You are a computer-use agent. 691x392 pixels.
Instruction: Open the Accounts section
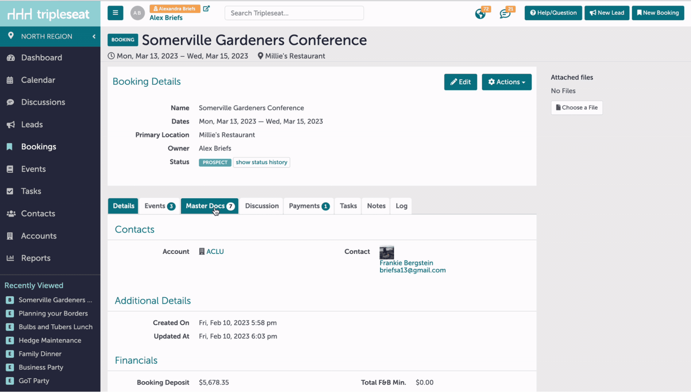[x=38, y=236]
